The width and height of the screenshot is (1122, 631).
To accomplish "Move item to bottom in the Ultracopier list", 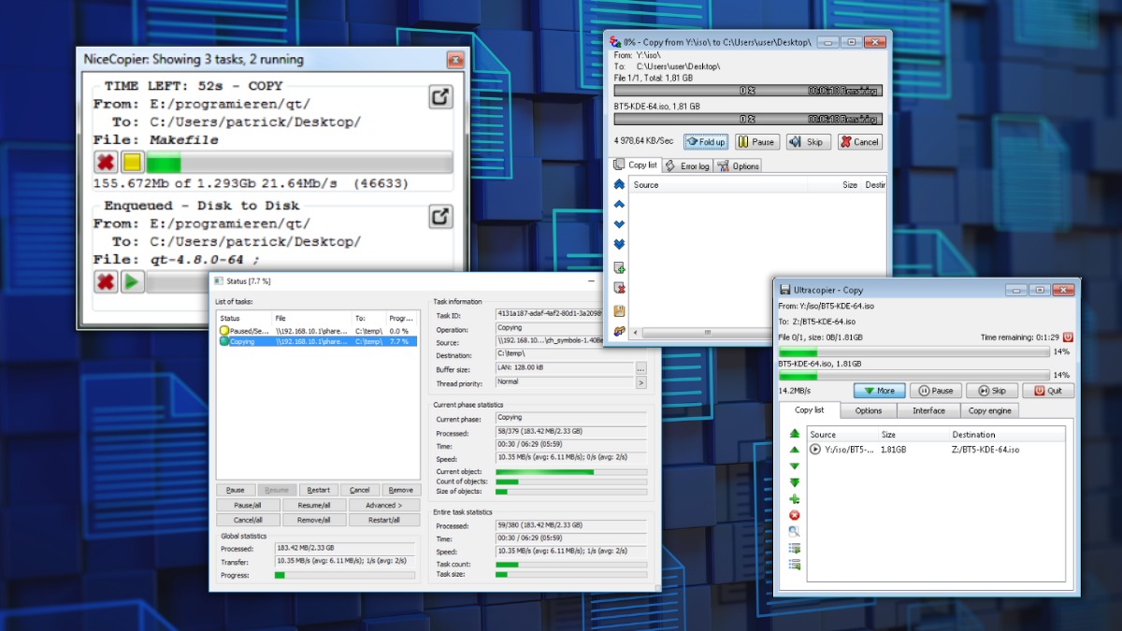I will pyautogui.click(x=795, y=482).
